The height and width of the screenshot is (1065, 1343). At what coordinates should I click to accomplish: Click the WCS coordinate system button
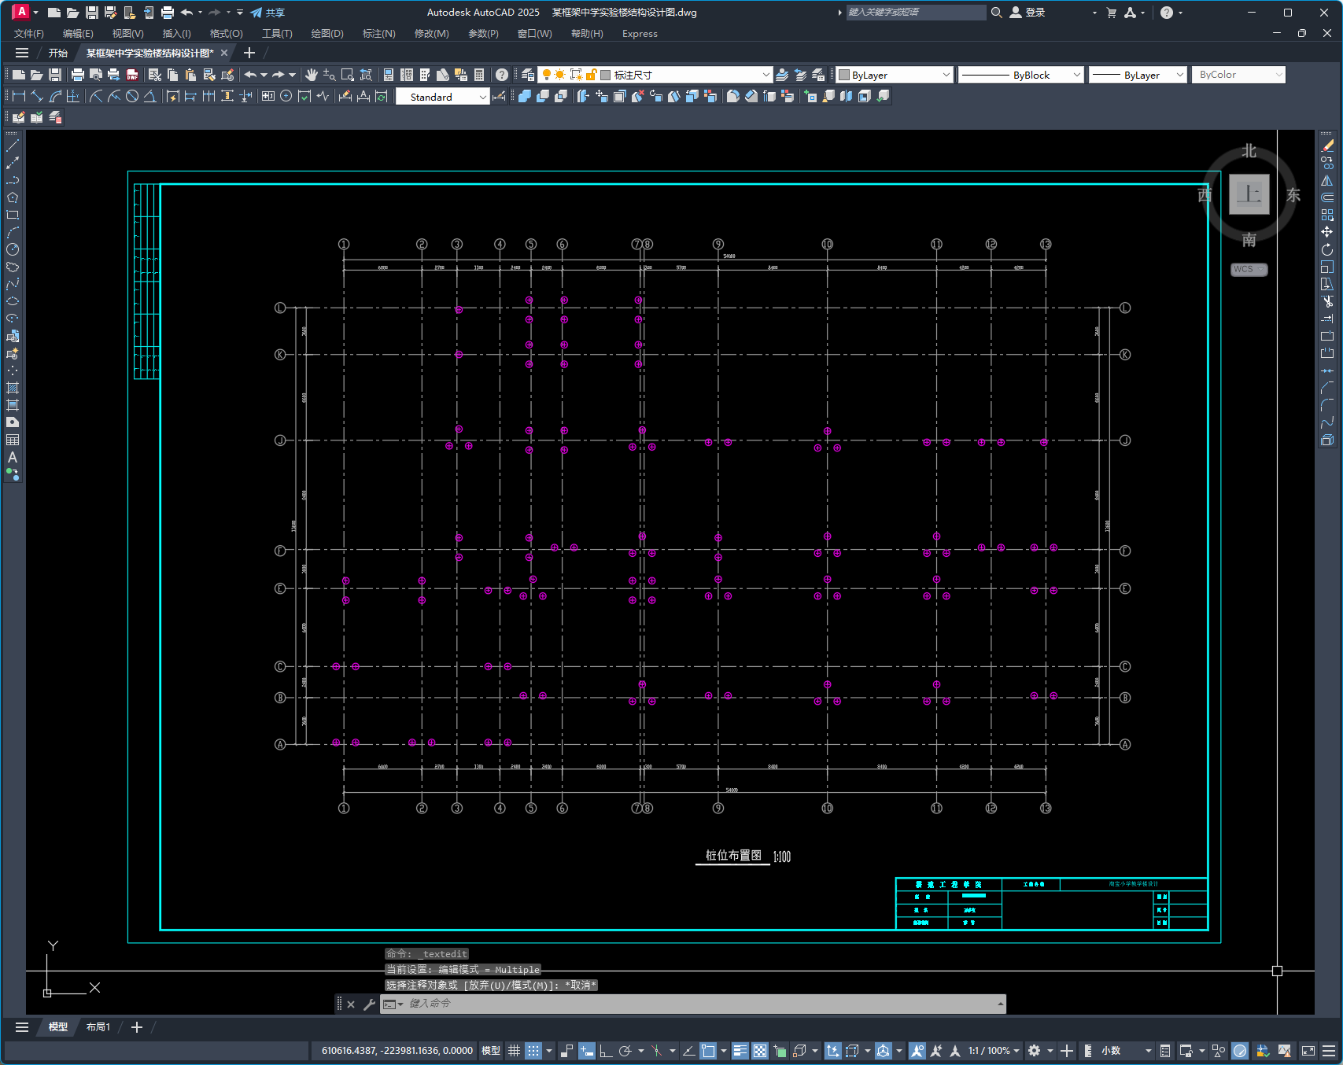point(1249,269)
